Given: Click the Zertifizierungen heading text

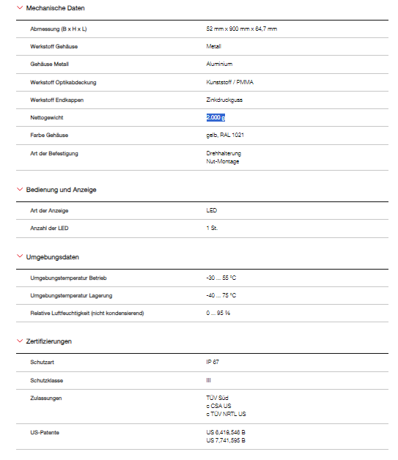Looking at the screenshot, I should [48, 341].
